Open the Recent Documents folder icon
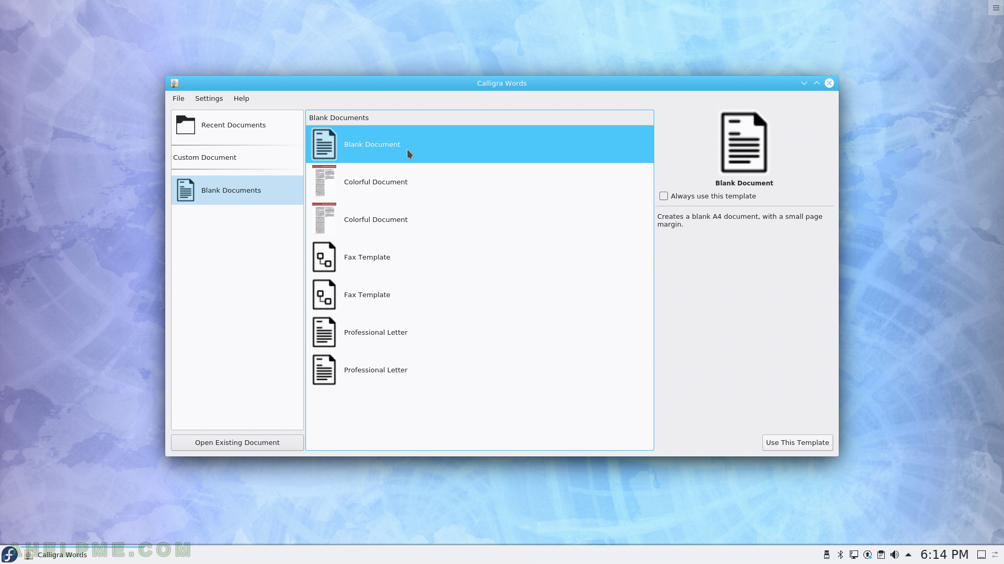Viewport: 1004px width, 564px height. (x=185, y=125)
